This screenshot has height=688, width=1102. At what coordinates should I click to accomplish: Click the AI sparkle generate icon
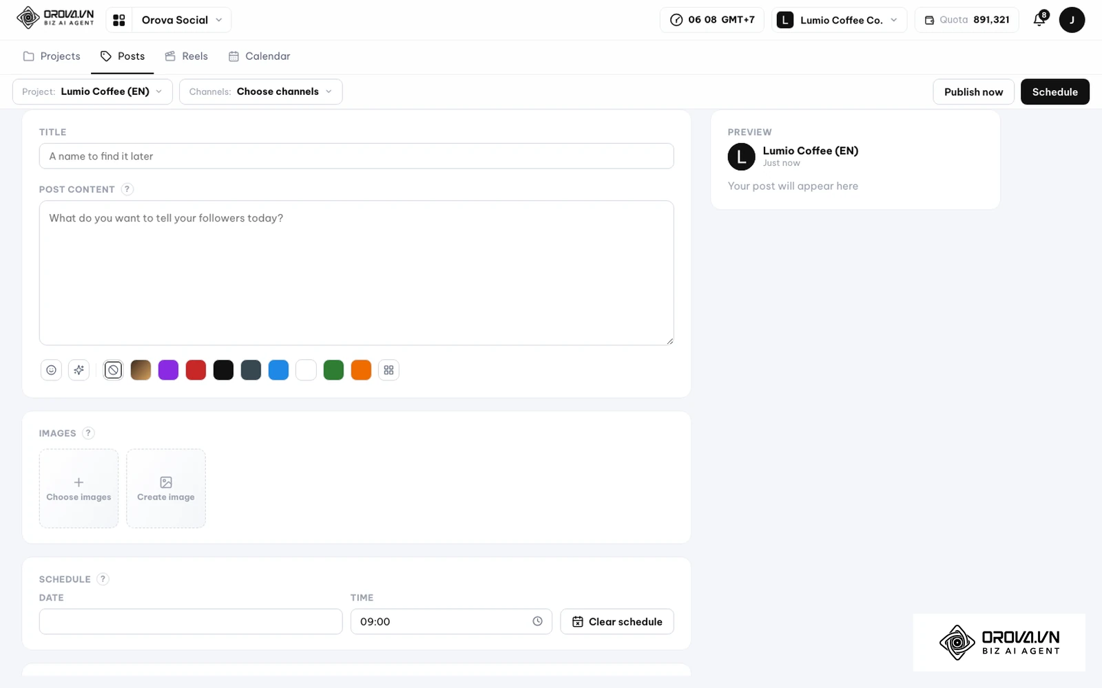click(x=79, y=370)
